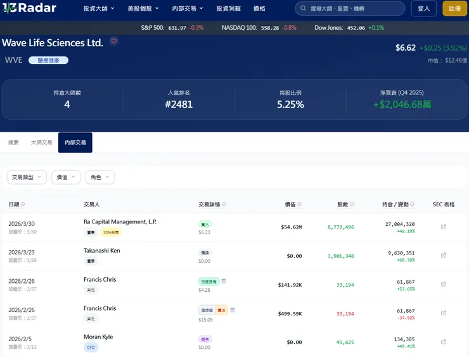469x357 pixels.
Task: Click the 買入 transaction tag
Action: point(205,224)
